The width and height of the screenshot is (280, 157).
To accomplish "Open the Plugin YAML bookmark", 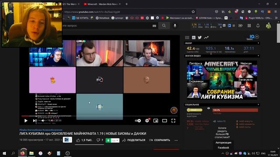I will (x=259, y=18).
